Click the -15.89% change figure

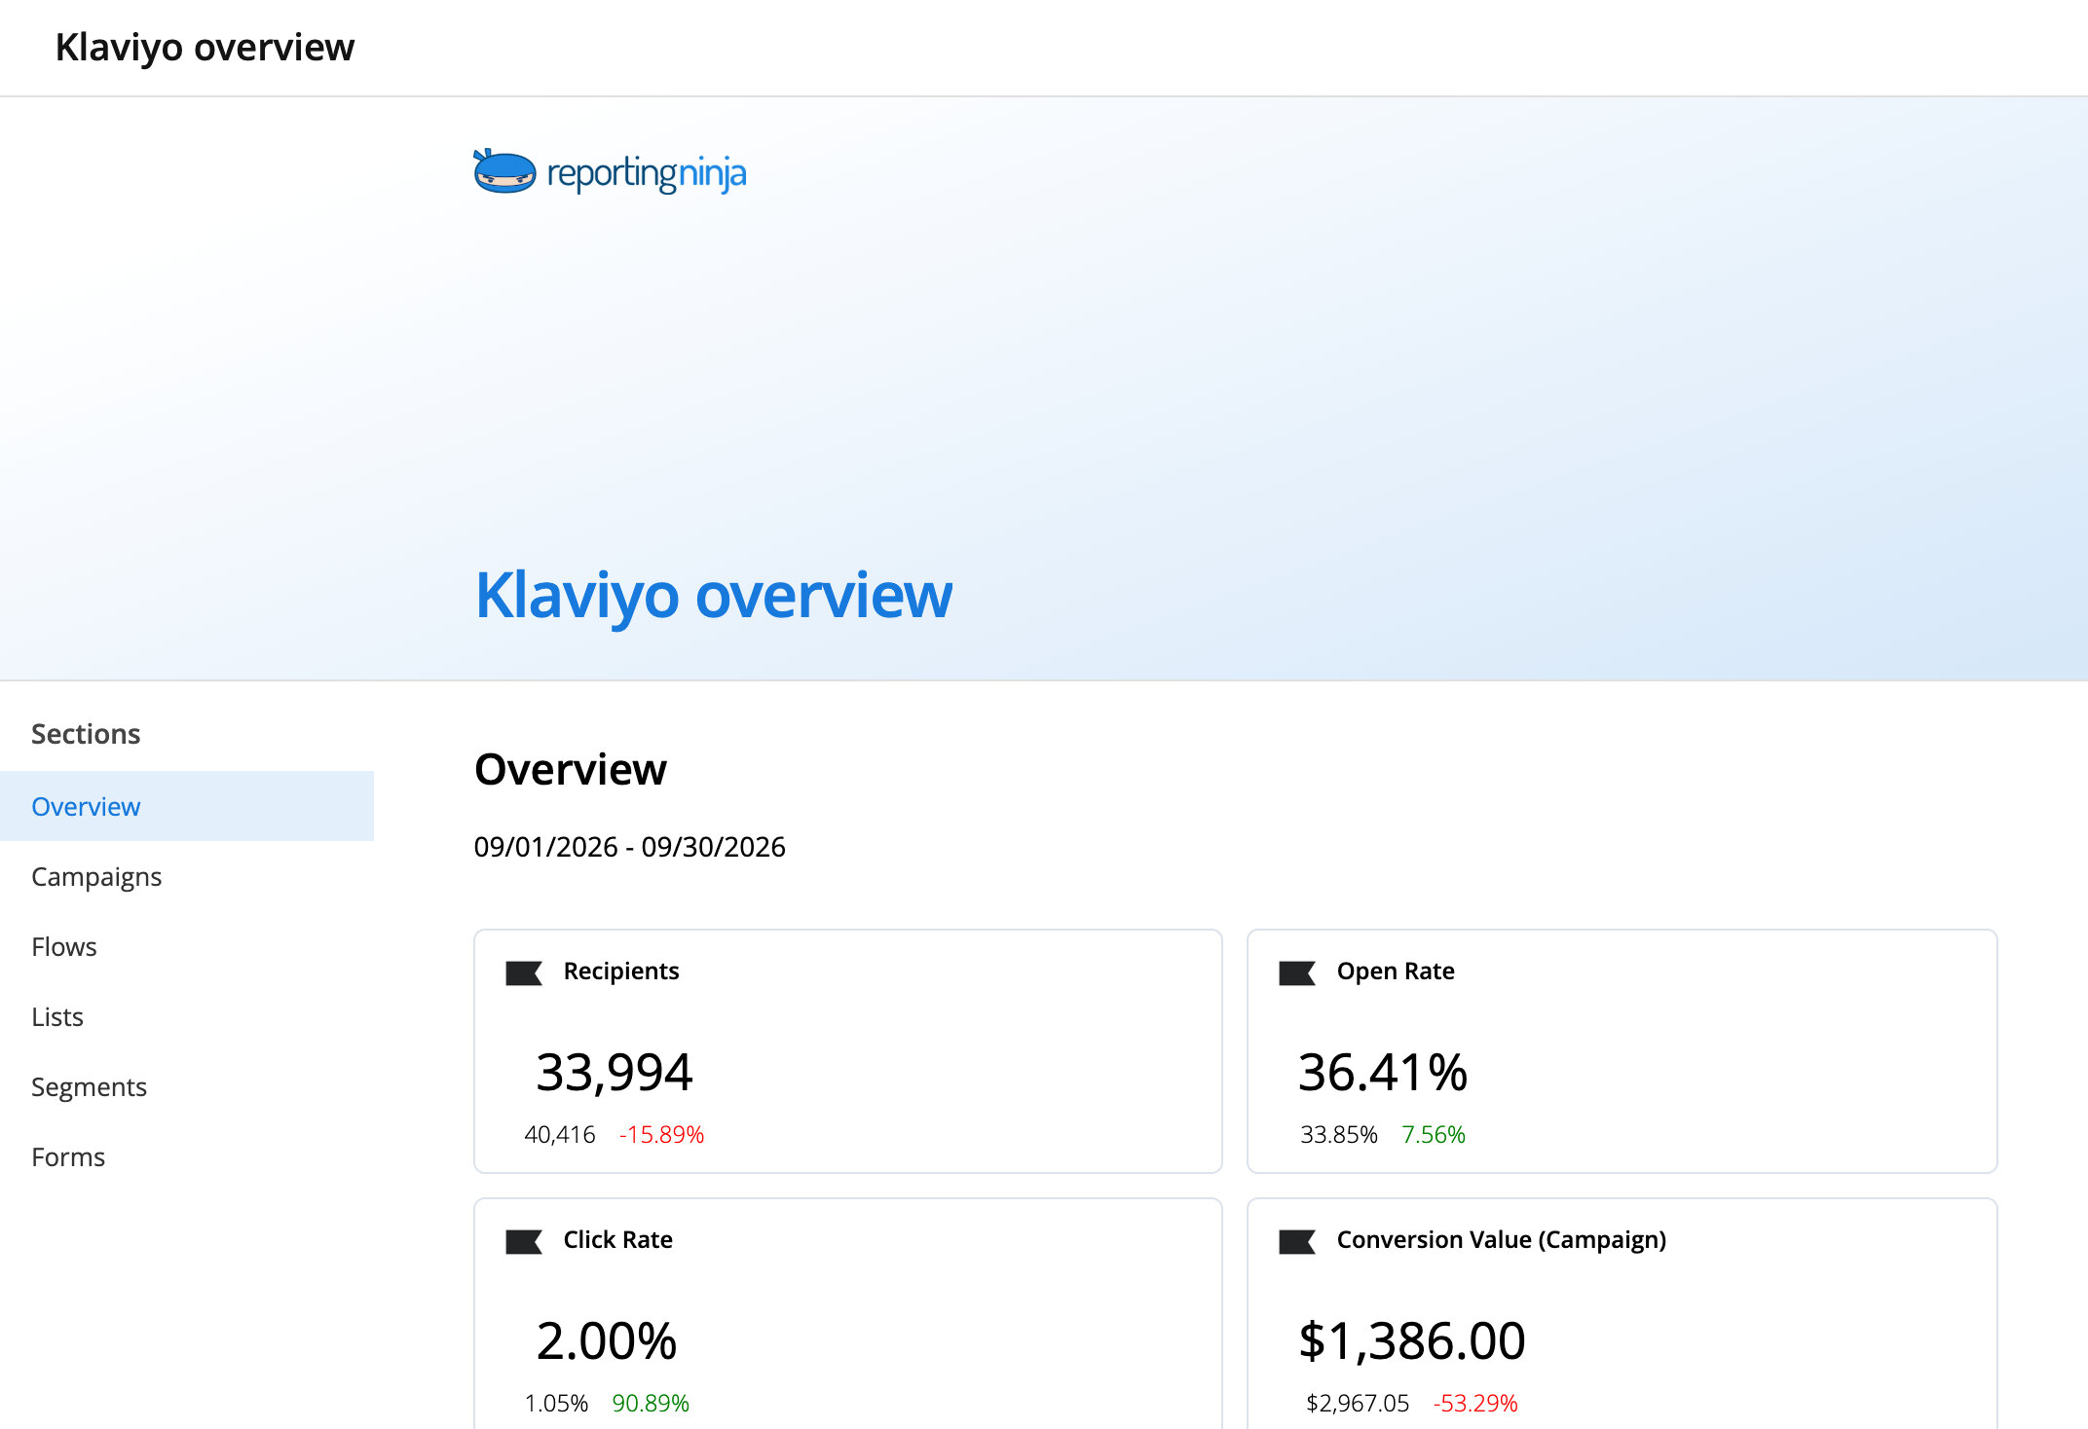pyautogui.click(x=661, y=1134)
